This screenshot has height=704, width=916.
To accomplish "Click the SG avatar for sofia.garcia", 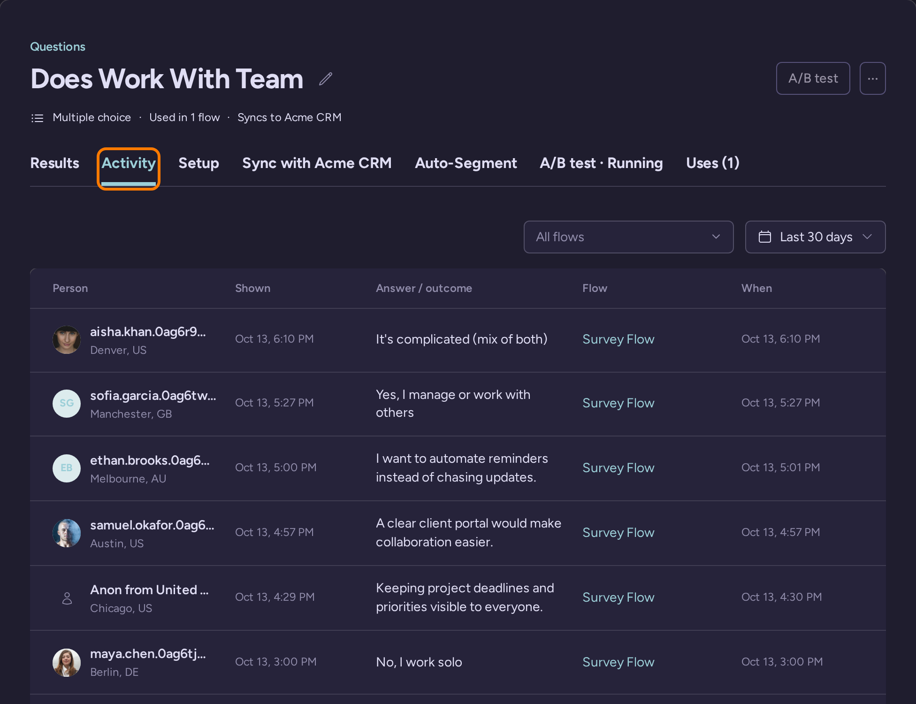I will click(x=67, y=404).
